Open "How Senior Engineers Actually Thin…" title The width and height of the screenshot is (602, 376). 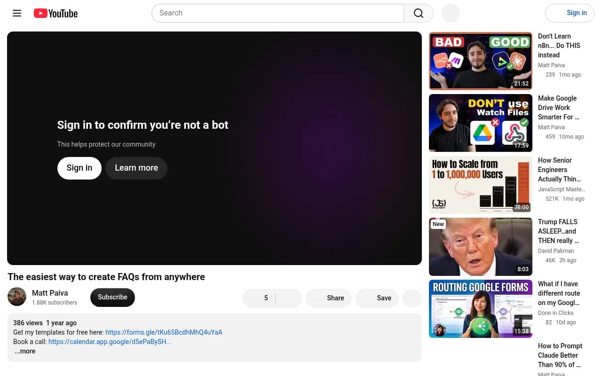560,170
